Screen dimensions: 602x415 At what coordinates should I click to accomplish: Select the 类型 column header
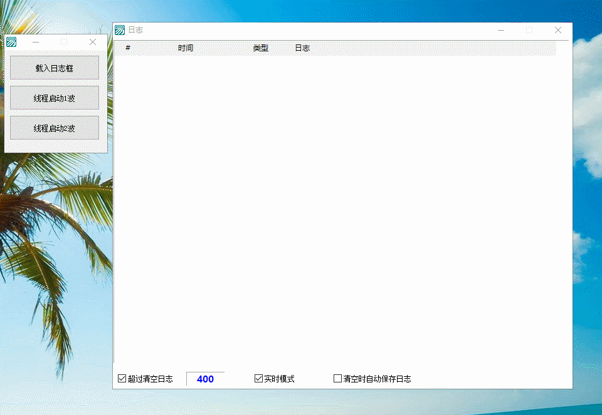click(x=261, y=48)
